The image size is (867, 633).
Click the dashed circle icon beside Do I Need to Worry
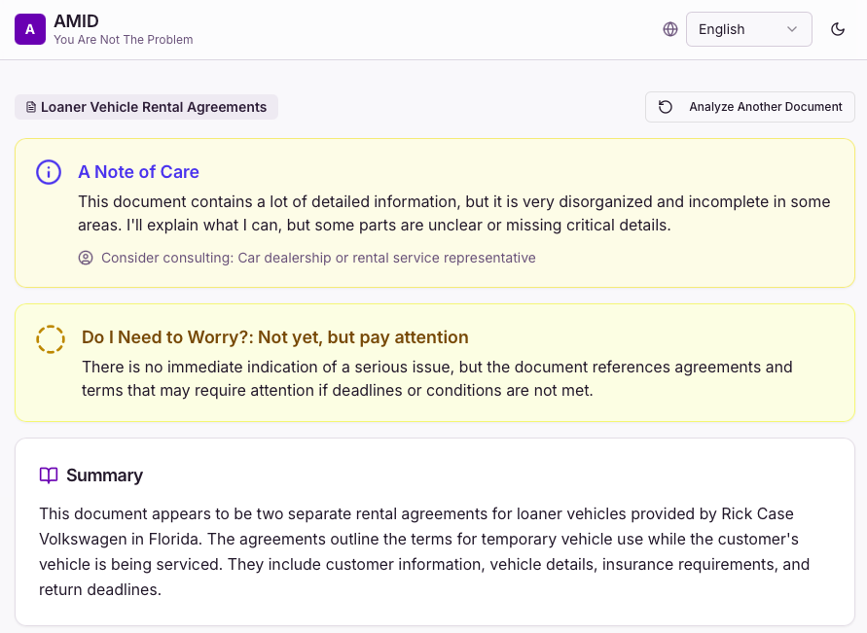coord(50,339)
